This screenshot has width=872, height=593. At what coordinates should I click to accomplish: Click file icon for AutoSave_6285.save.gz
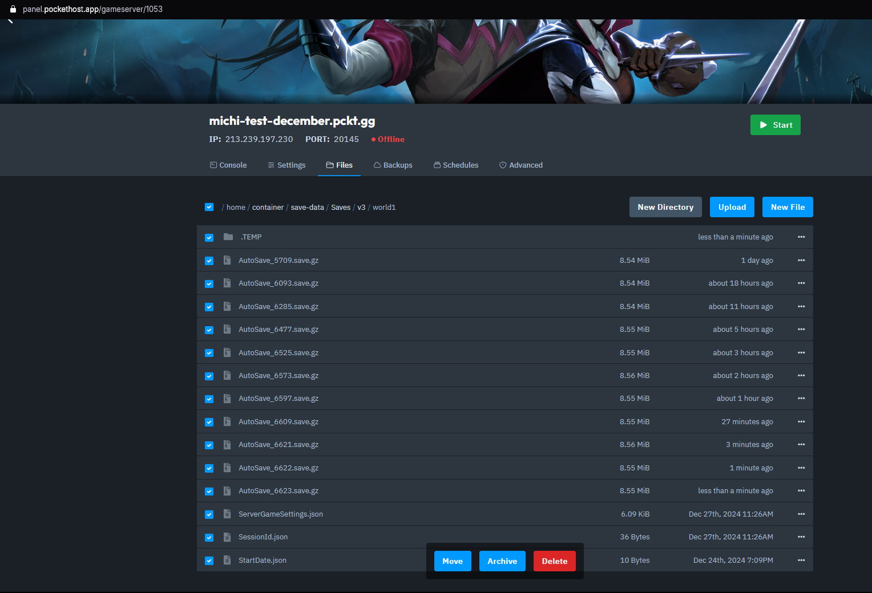coord(227,306)
